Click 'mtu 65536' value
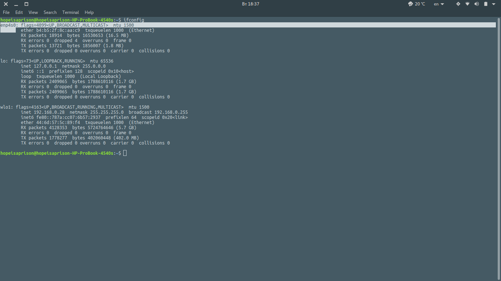 pyautogui.click(x=102, y=61)
